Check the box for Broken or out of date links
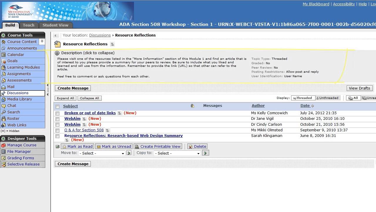 (x=58, y=113)
